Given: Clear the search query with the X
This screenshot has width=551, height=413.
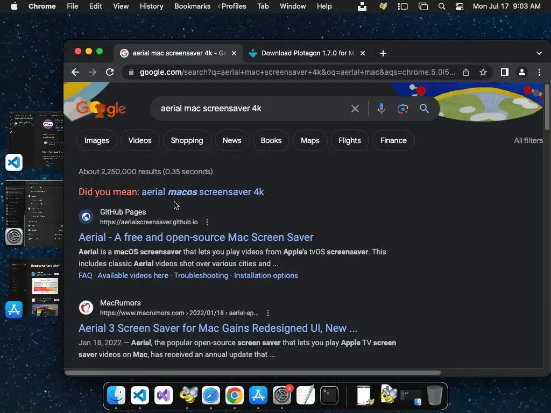Looking at the screenshot, I should (355, 109).
